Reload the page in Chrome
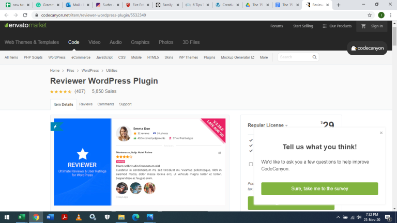This screenshot has width=397, height=223. click(x=25, y=15)
